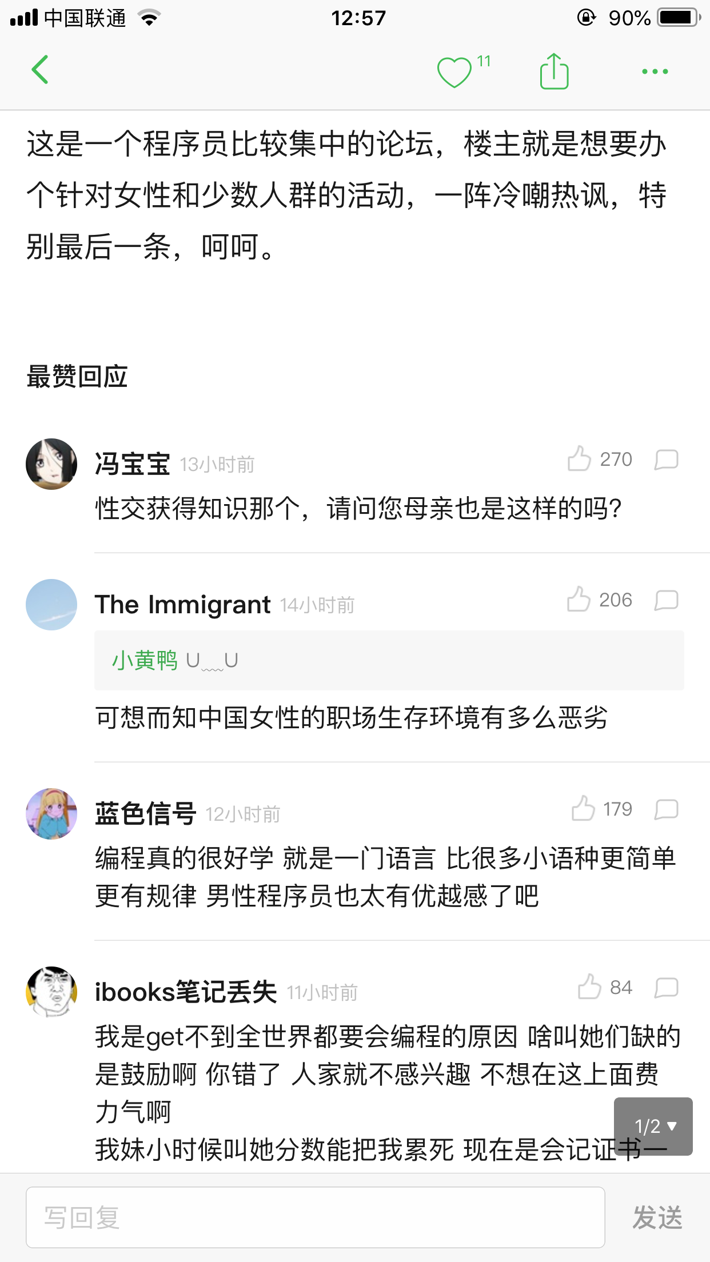
Task: Tap reply bubble on 蓝色信号's comment
Action: pos(666,809)
